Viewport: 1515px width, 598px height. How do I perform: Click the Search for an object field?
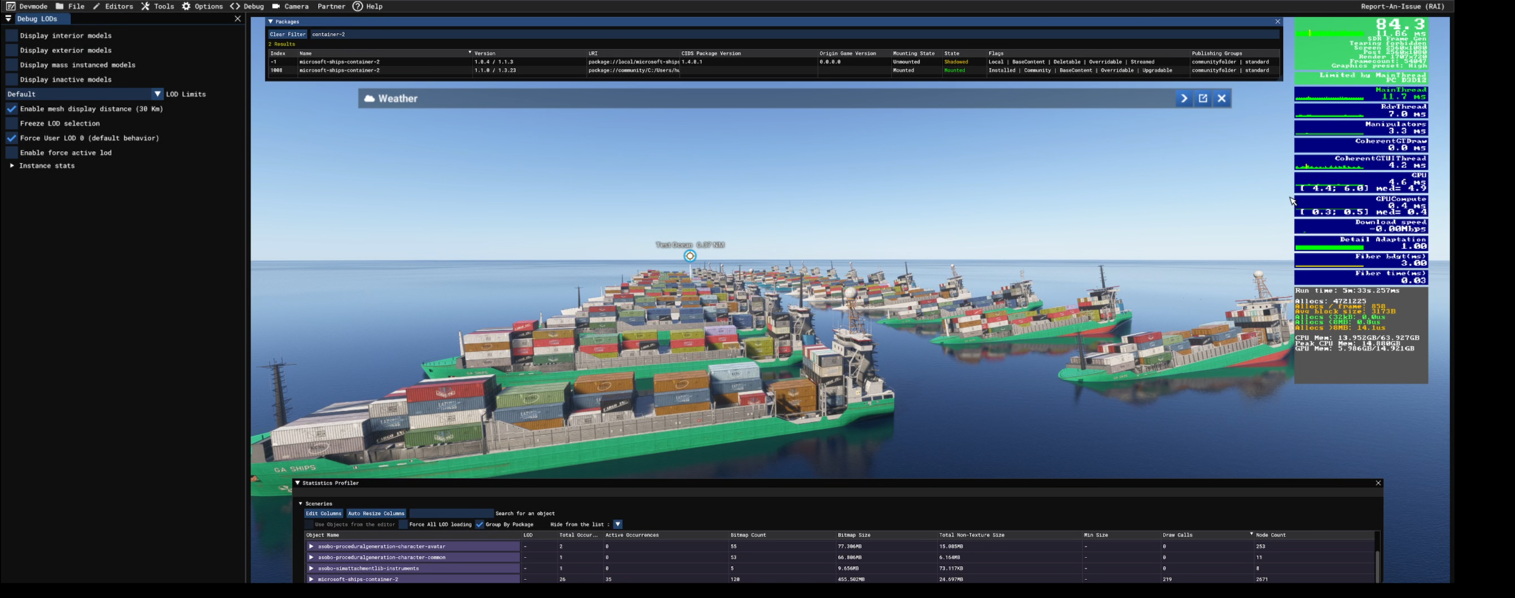click(x=451, y=514)
